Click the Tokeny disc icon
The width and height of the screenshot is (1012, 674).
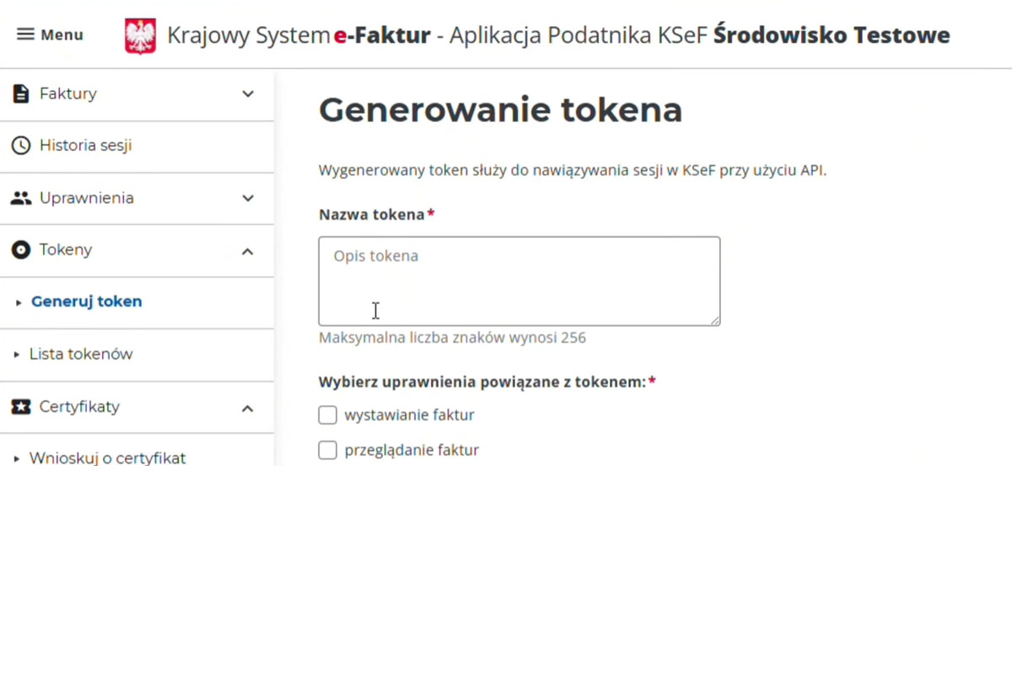(x=21, y=250)
